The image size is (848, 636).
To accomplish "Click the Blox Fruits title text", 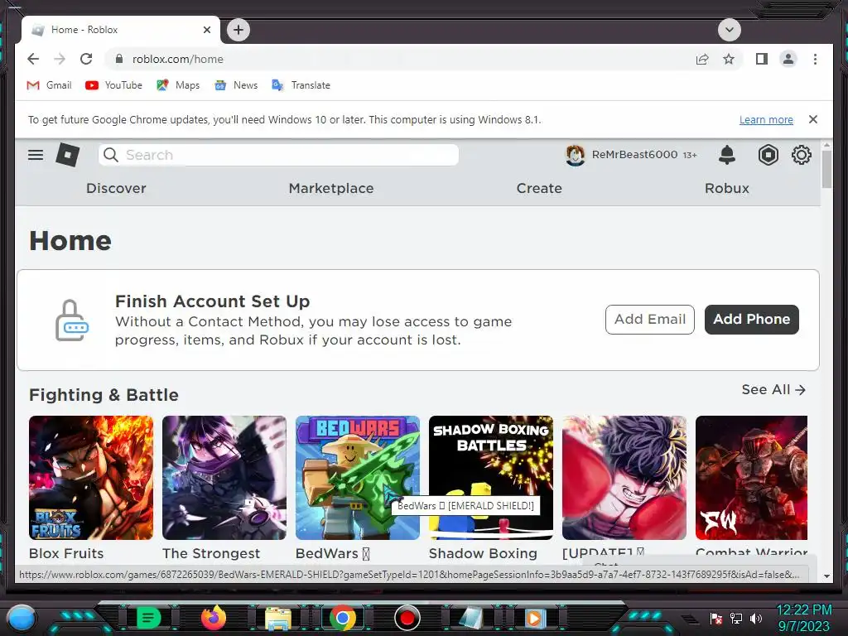I will pos(66,553).
